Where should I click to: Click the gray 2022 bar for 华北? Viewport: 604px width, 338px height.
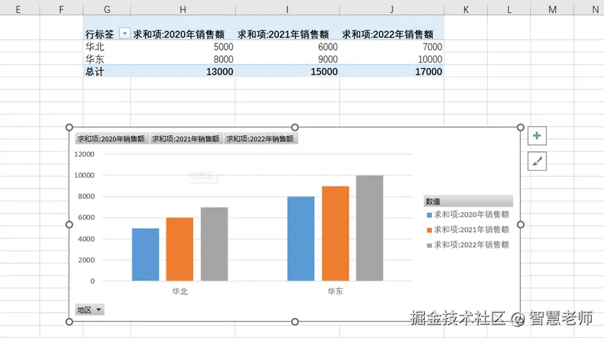[x=214, y=244]
